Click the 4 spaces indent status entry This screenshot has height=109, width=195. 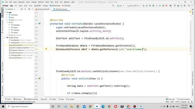[183, 102]
